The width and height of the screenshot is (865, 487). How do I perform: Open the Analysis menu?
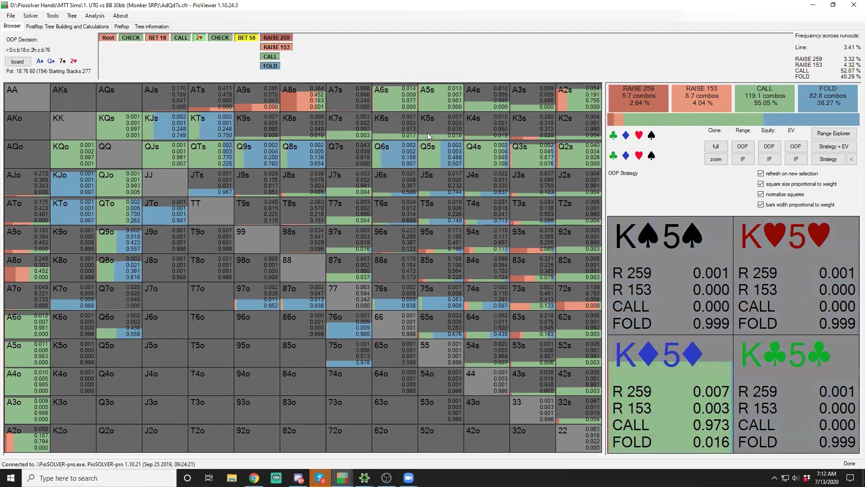[x=95, y=16]
